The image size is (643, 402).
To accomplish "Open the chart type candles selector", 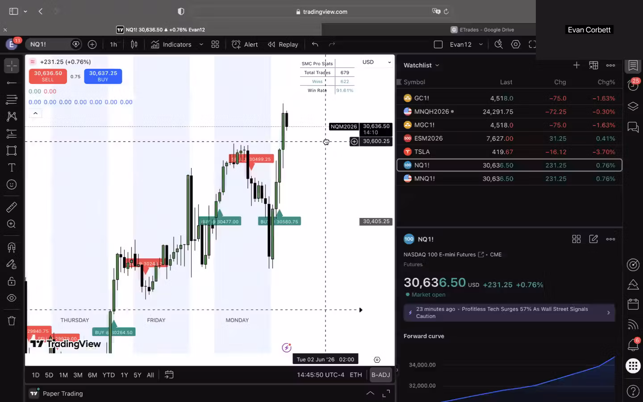I will (134, 44).
